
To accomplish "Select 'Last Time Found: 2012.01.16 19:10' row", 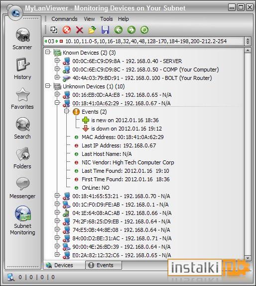I will tap(126, 171).
